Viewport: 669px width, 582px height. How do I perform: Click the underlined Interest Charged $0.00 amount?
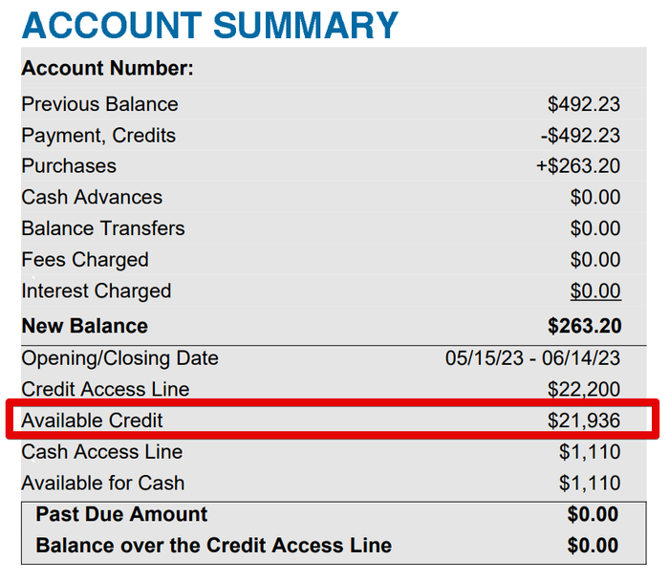[595, 291]
